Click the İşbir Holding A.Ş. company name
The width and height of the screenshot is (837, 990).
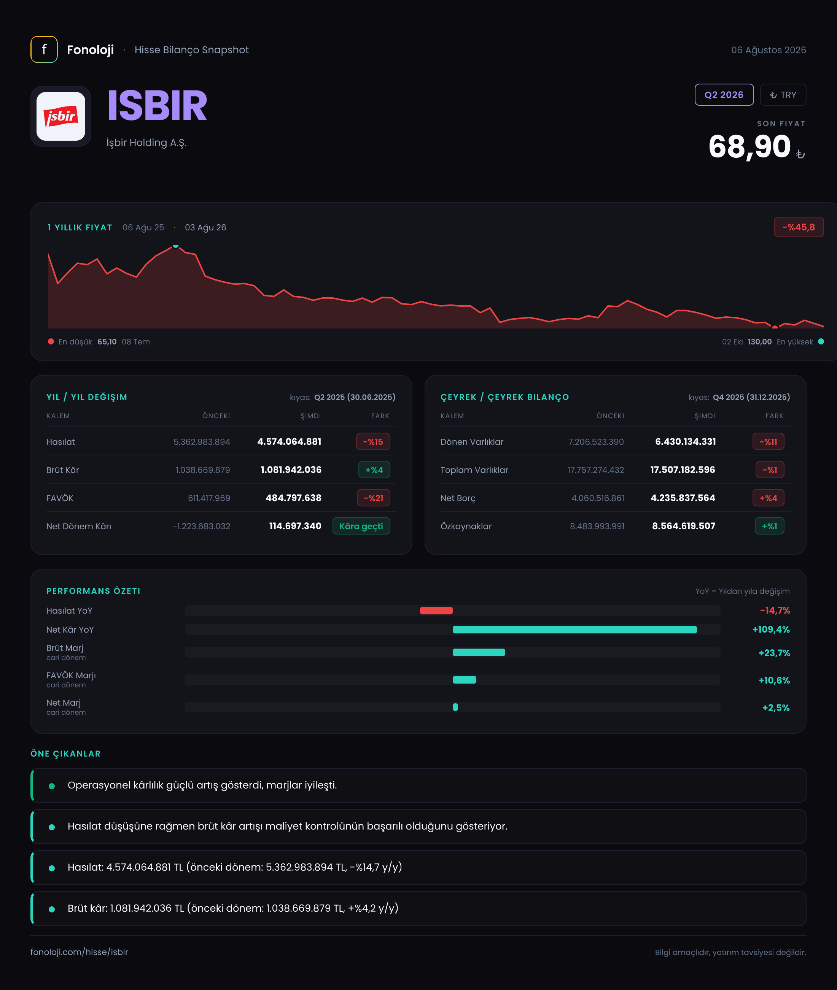(x=146, y=143)
